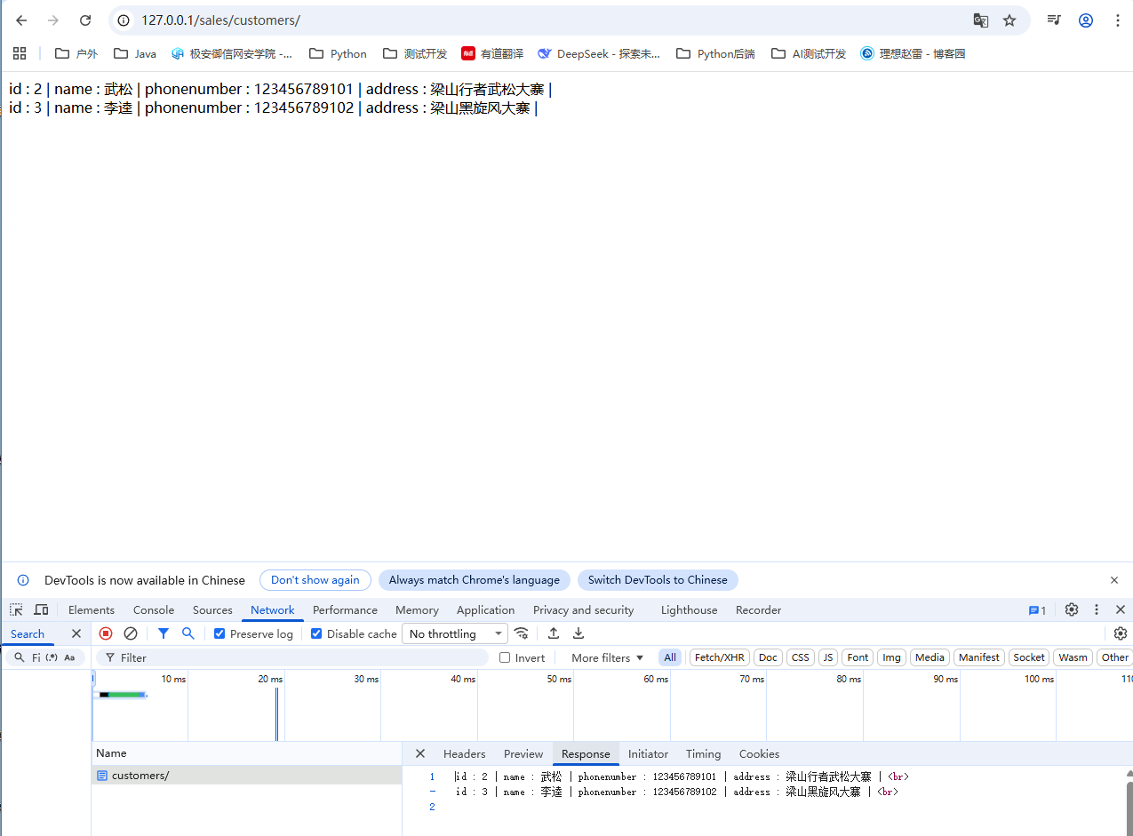The height and width of the screenshot is (836, 1133).
Task: Click Switch DevTools to Chinese
Action: click(658, 580)
